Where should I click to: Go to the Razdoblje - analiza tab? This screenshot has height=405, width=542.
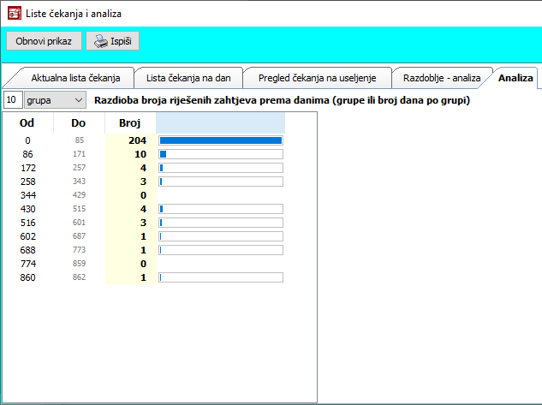441,78
